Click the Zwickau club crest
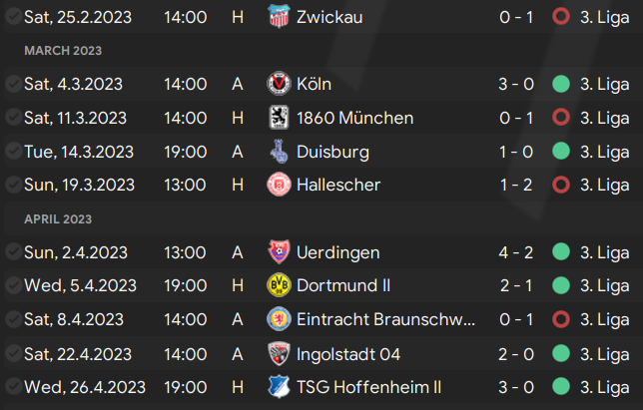643x410 pixels. (x=279, y=16)
